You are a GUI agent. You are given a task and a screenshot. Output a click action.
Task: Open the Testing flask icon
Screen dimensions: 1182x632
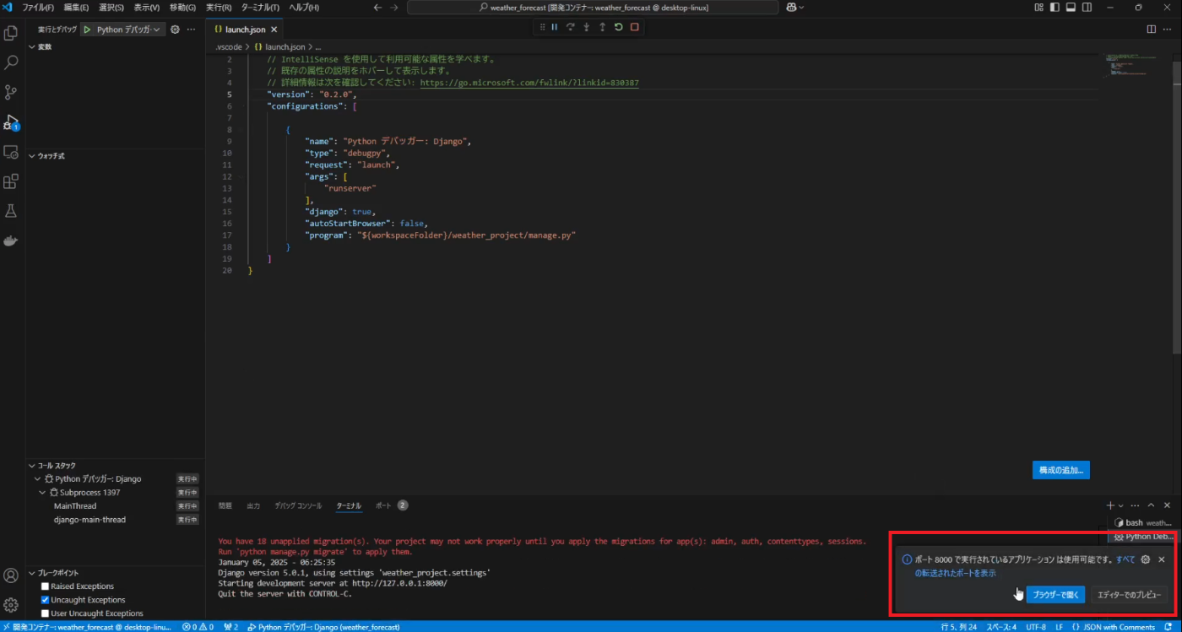11,211
